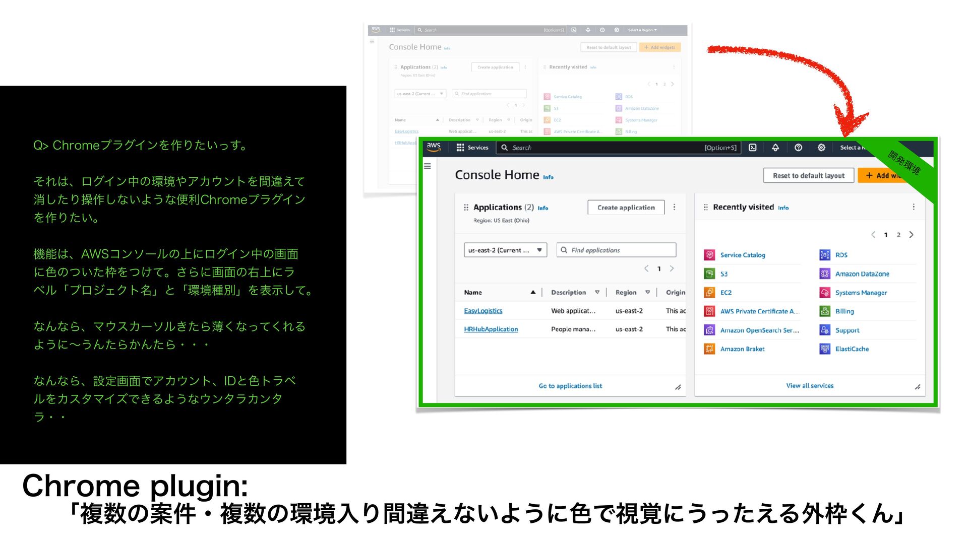Open Console Home Info link
This screenshot has width=968, height=544.
tap(548, 177)
